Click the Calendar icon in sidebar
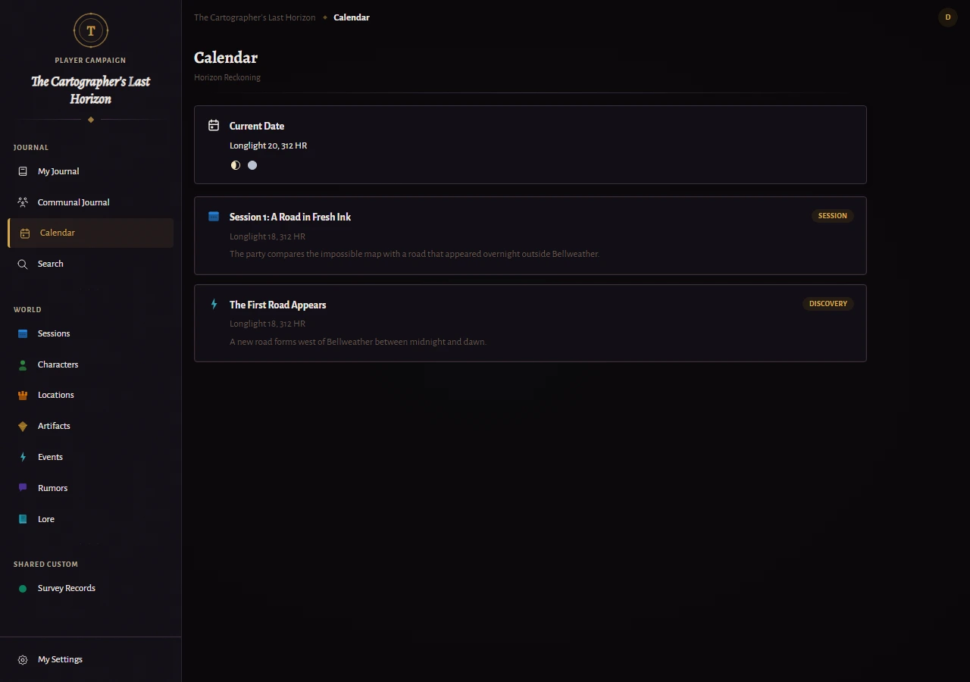970x682 pixels. tap(25, 233)
